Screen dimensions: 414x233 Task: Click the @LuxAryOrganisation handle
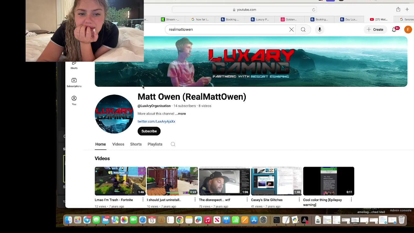pyautogui.click(x=154, y=106)
